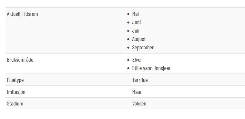Click Stille vann, innsjøer entry
245x119 pixels.
(x=151, y=68)
